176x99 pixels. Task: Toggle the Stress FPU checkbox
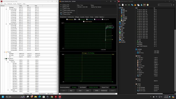63,7
